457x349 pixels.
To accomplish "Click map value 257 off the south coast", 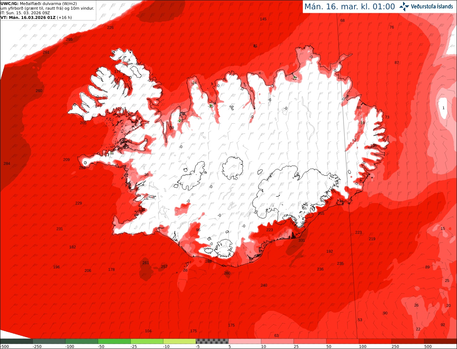I will tap(164, 267).
